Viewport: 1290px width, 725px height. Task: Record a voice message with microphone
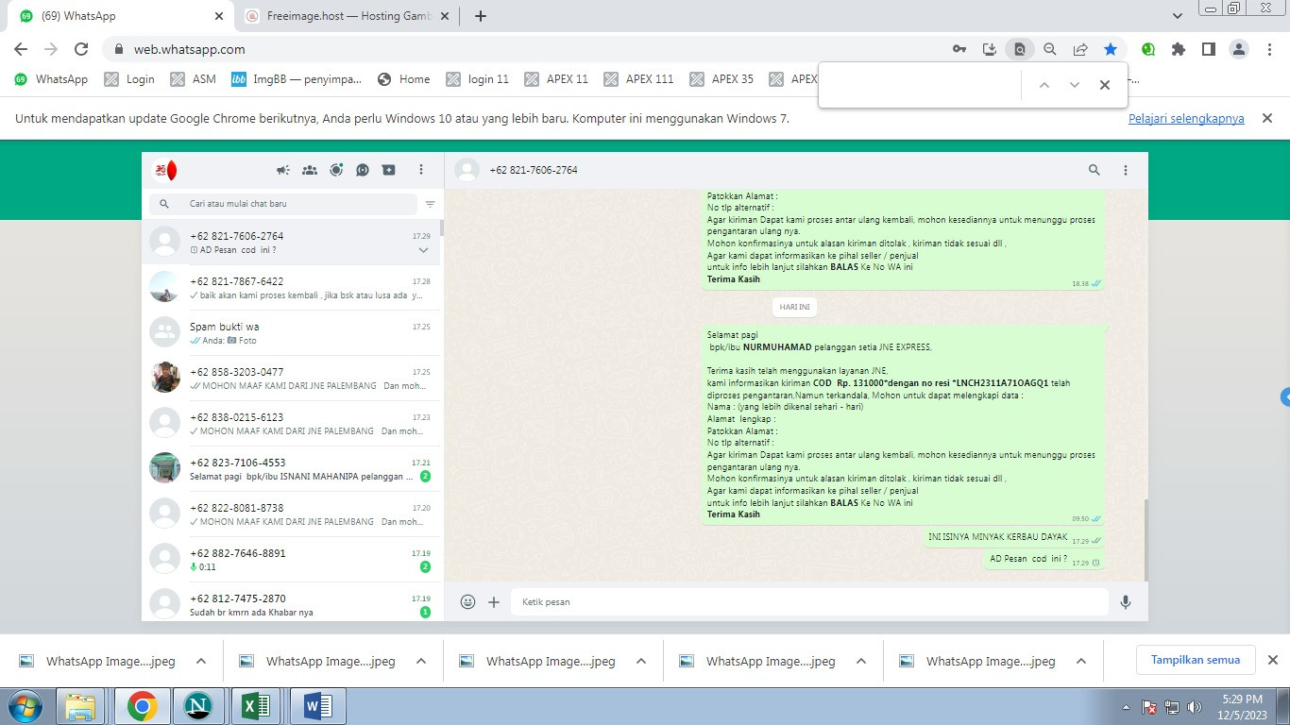click(x=1126, y=601)
